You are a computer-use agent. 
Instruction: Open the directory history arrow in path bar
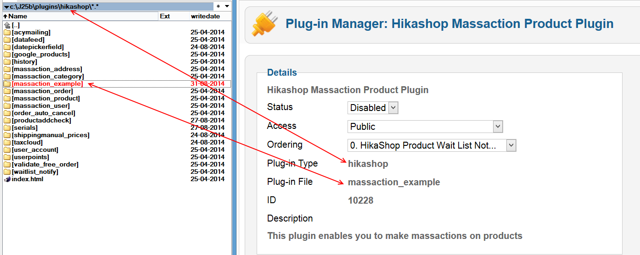click(x=227, y=6)
